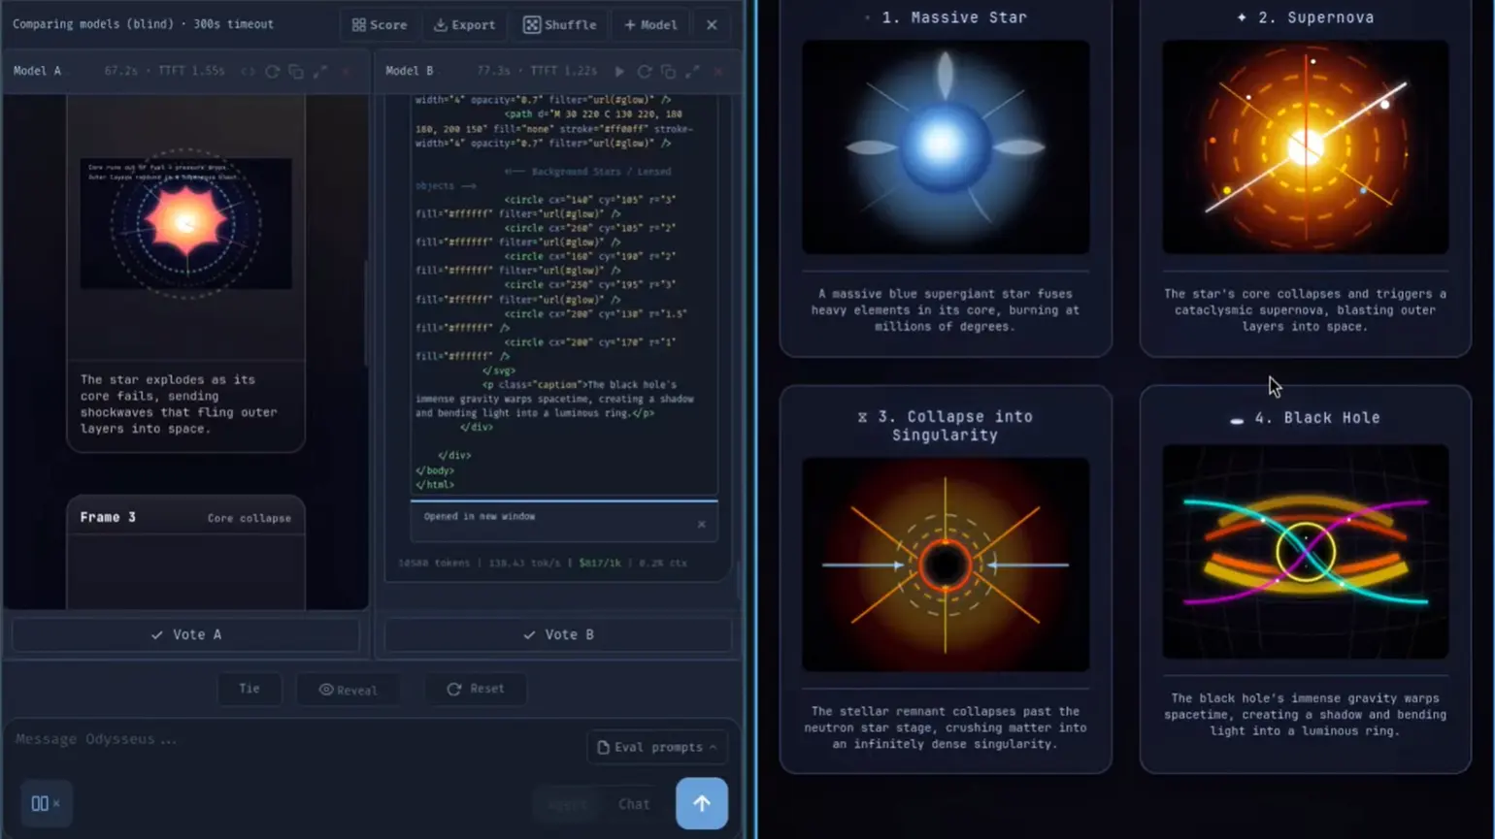
Task: Copy Model A output
Action: pos(296,72)
